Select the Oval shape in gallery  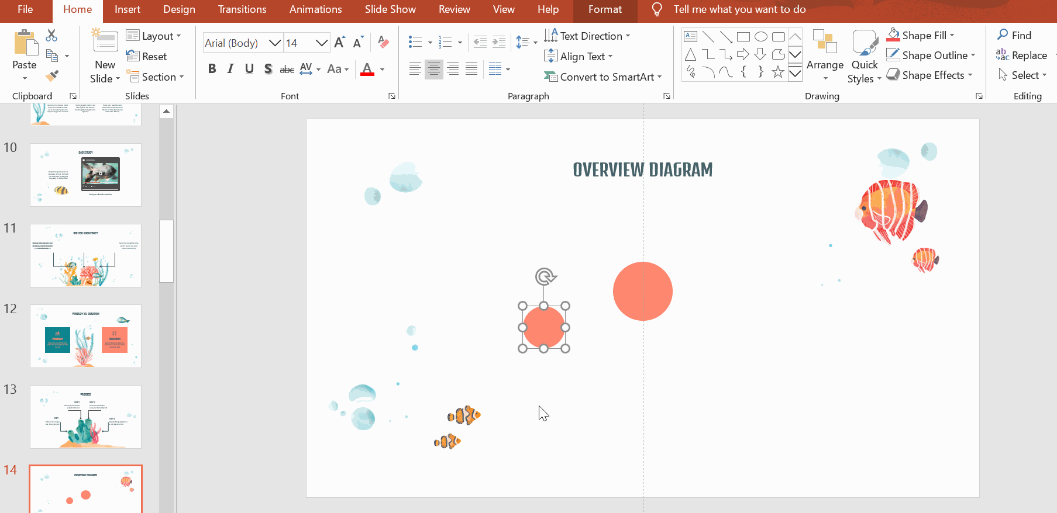[760, 37]
